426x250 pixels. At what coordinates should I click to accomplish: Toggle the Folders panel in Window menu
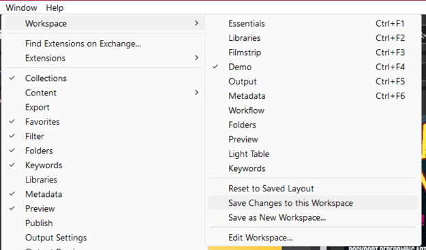click(x=104, y=151)
